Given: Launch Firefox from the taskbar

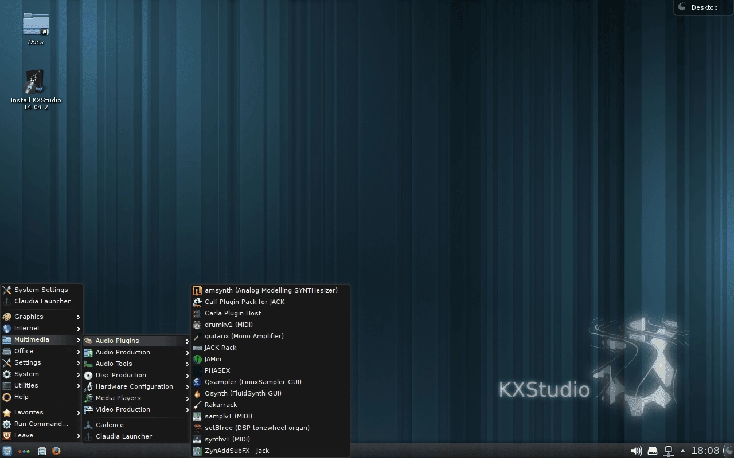Looking at the screenshot, I should pos(56,451).
